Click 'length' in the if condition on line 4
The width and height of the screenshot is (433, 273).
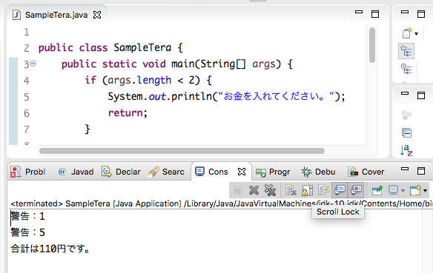point(154,80)
